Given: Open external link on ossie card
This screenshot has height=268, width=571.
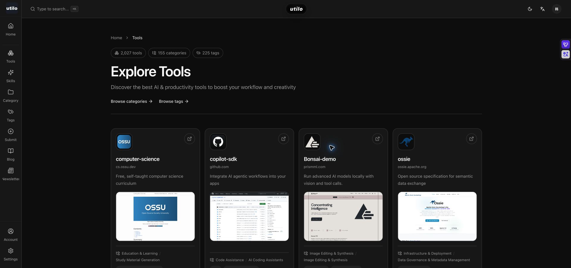Looking at the screenshot, I should click(x=471, y=139).
